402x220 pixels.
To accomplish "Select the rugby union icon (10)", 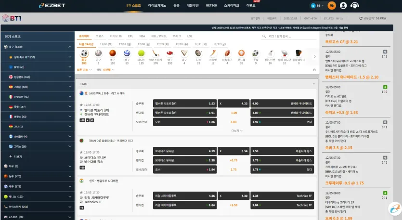I will click(285, 53).
